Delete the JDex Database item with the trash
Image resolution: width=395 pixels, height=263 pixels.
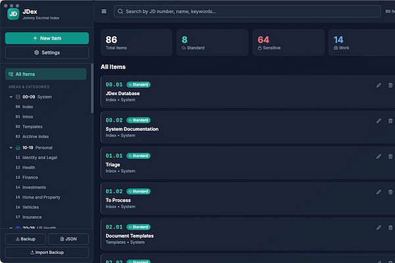coord(390,85)
